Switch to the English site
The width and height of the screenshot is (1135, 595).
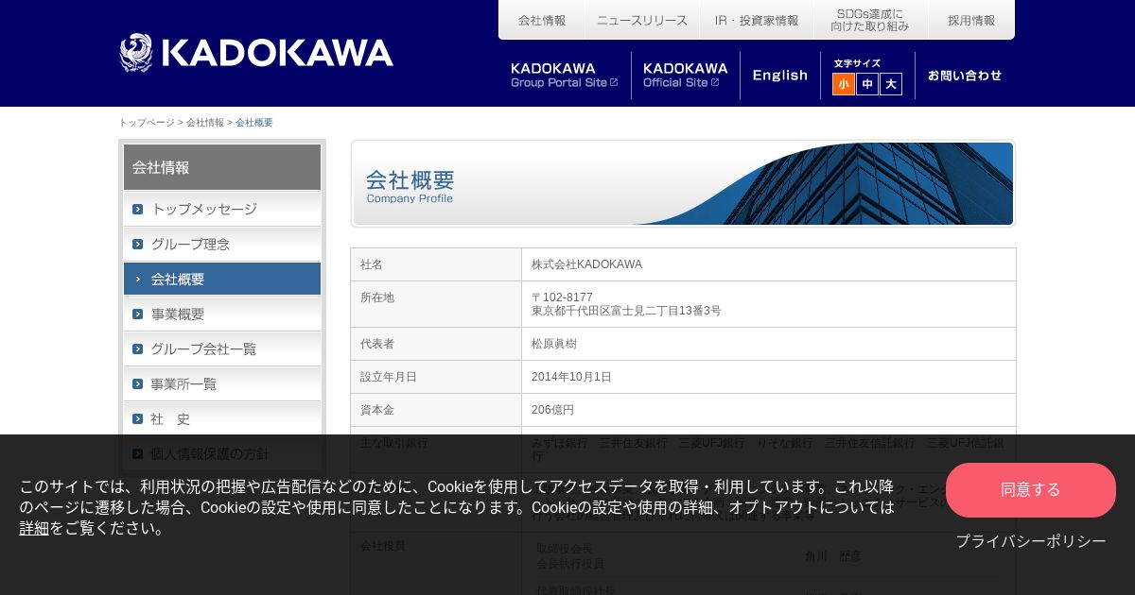[x=780, y=76]
